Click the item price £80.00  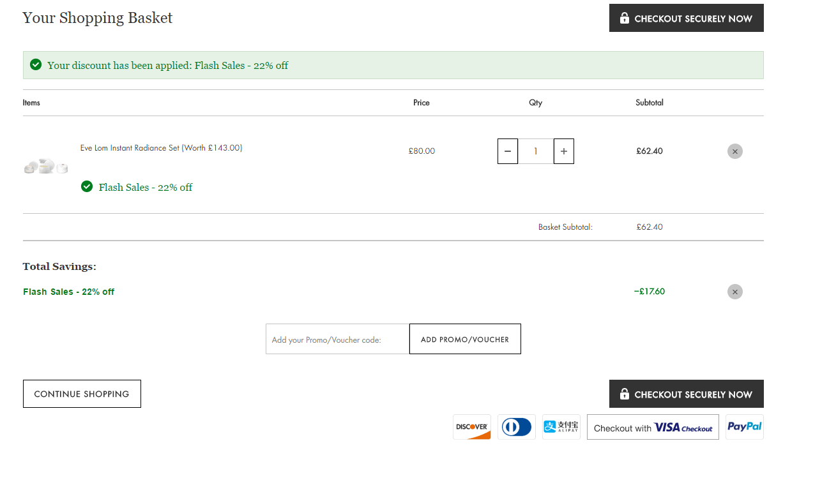tap(422, 151)
